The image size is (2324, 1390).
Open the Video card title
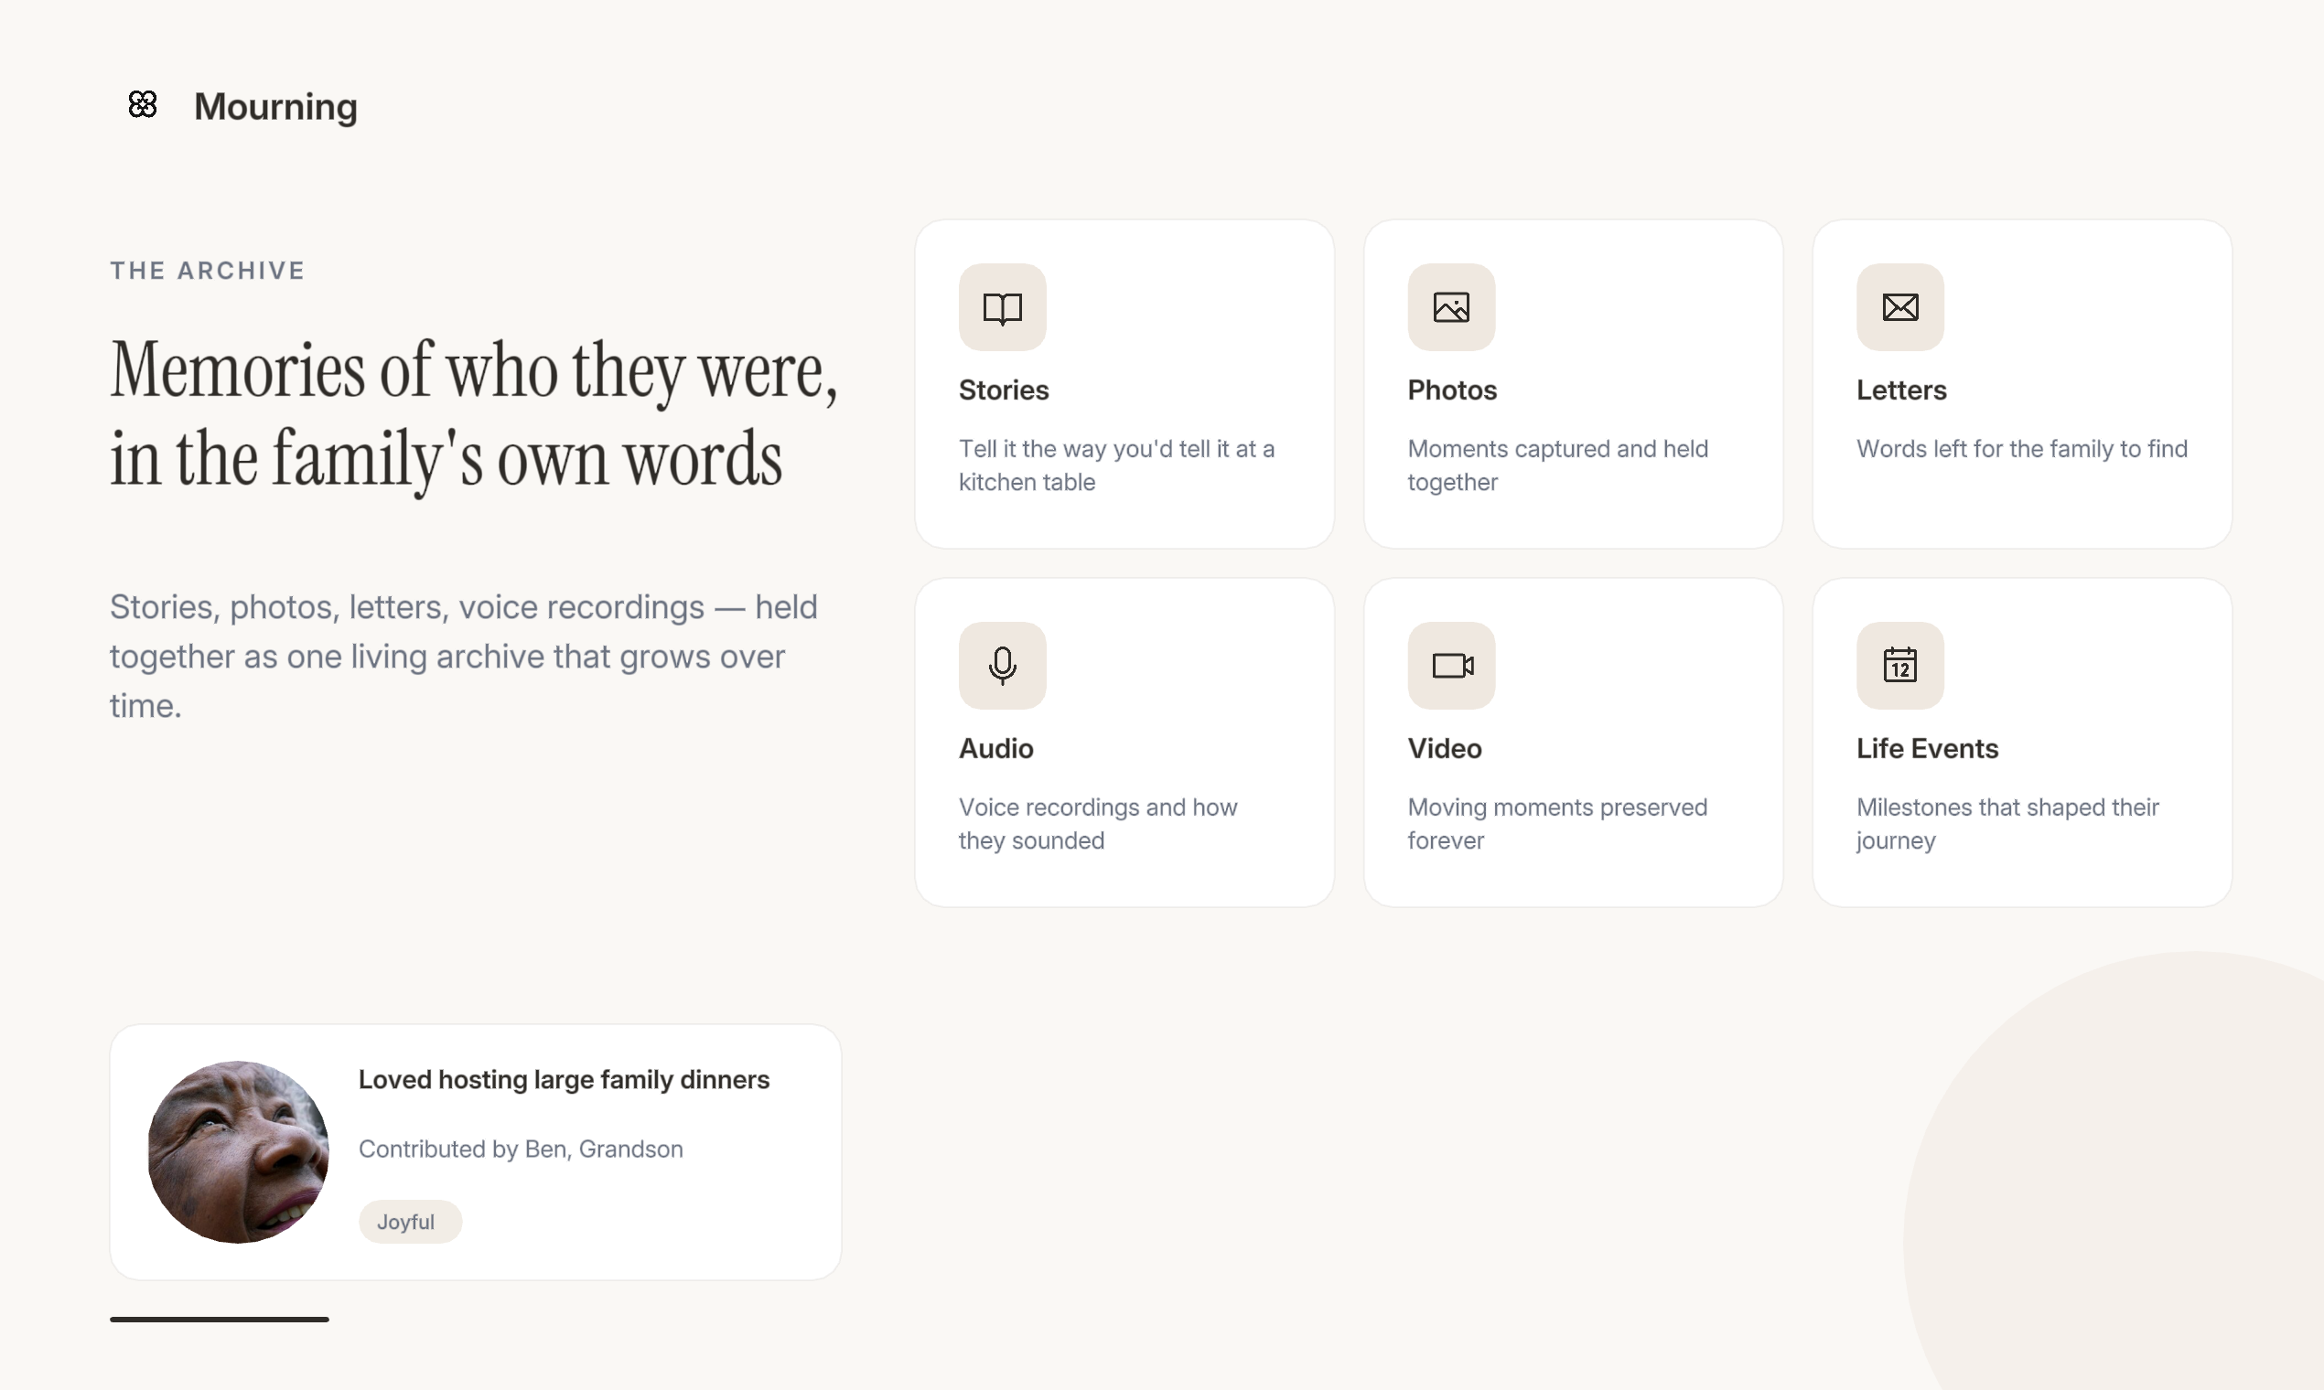1444,748
